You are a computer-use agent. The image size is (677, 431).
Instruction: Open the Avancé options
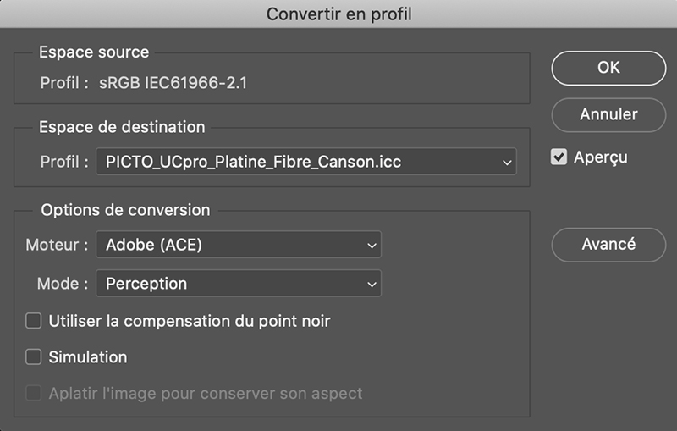(608, 244)
